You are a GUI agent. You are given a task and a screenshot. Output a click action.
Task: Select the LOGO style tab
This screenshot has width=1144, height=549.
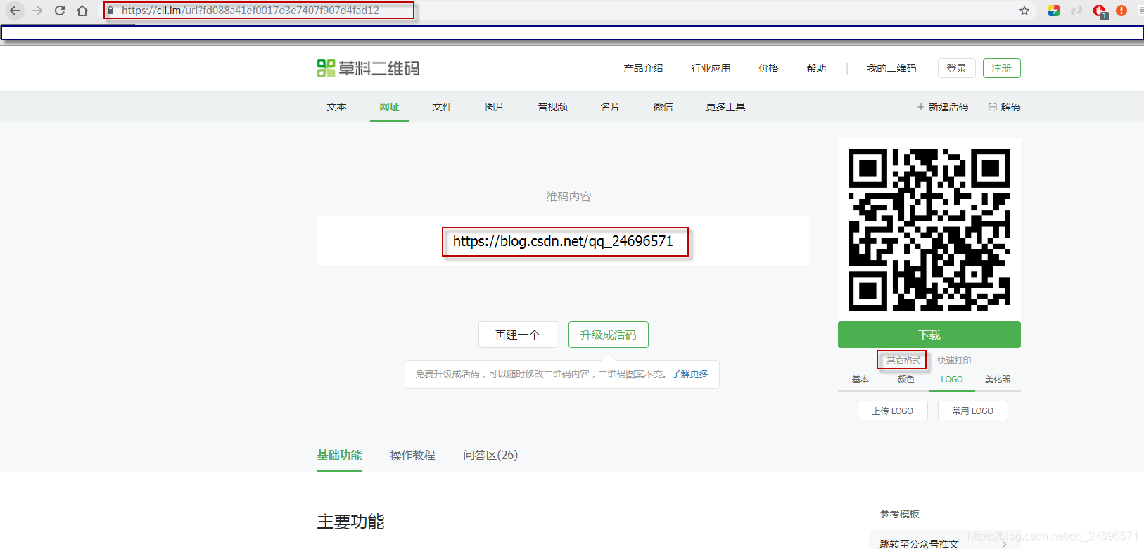pyautogui.click(x=952, y=380)
